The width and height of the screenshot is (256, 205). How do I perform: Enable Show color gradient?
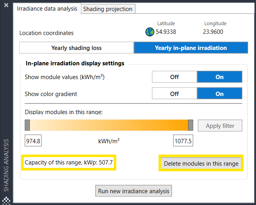[219, 94]
